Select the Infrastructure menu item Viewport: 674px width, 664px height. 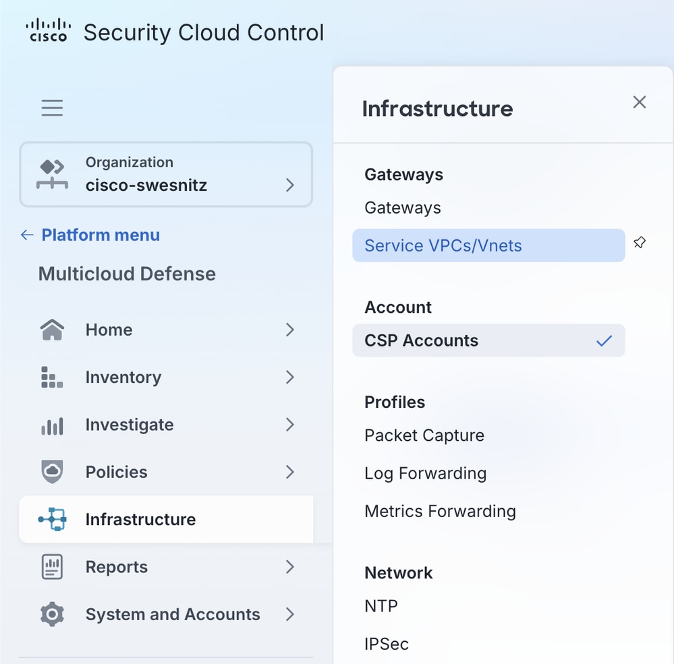(166, 519)
